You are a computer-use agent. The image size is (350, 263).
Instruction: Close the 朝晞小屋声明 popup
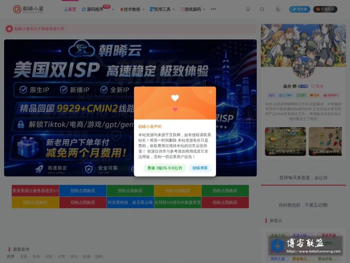(x=211, y=92)
